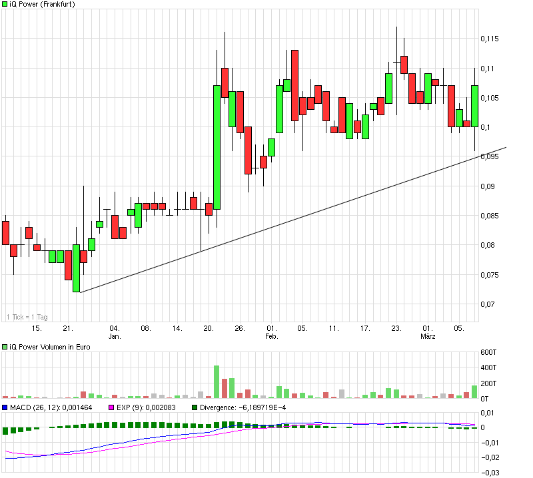Click the green square beside iQ Power Volumen
This screenshot has width=533, height=478.
[5, 347]
